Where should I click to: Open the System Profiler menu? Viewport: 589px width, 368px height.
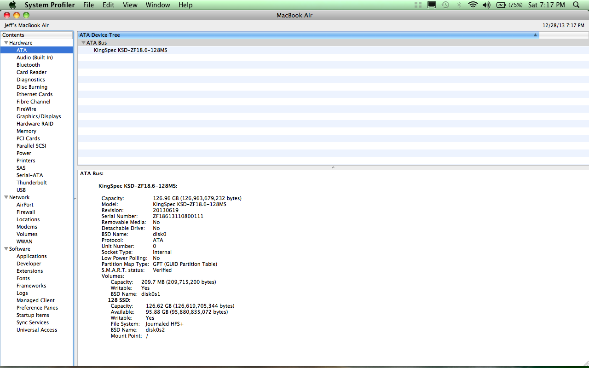click(x=50, y=5)
